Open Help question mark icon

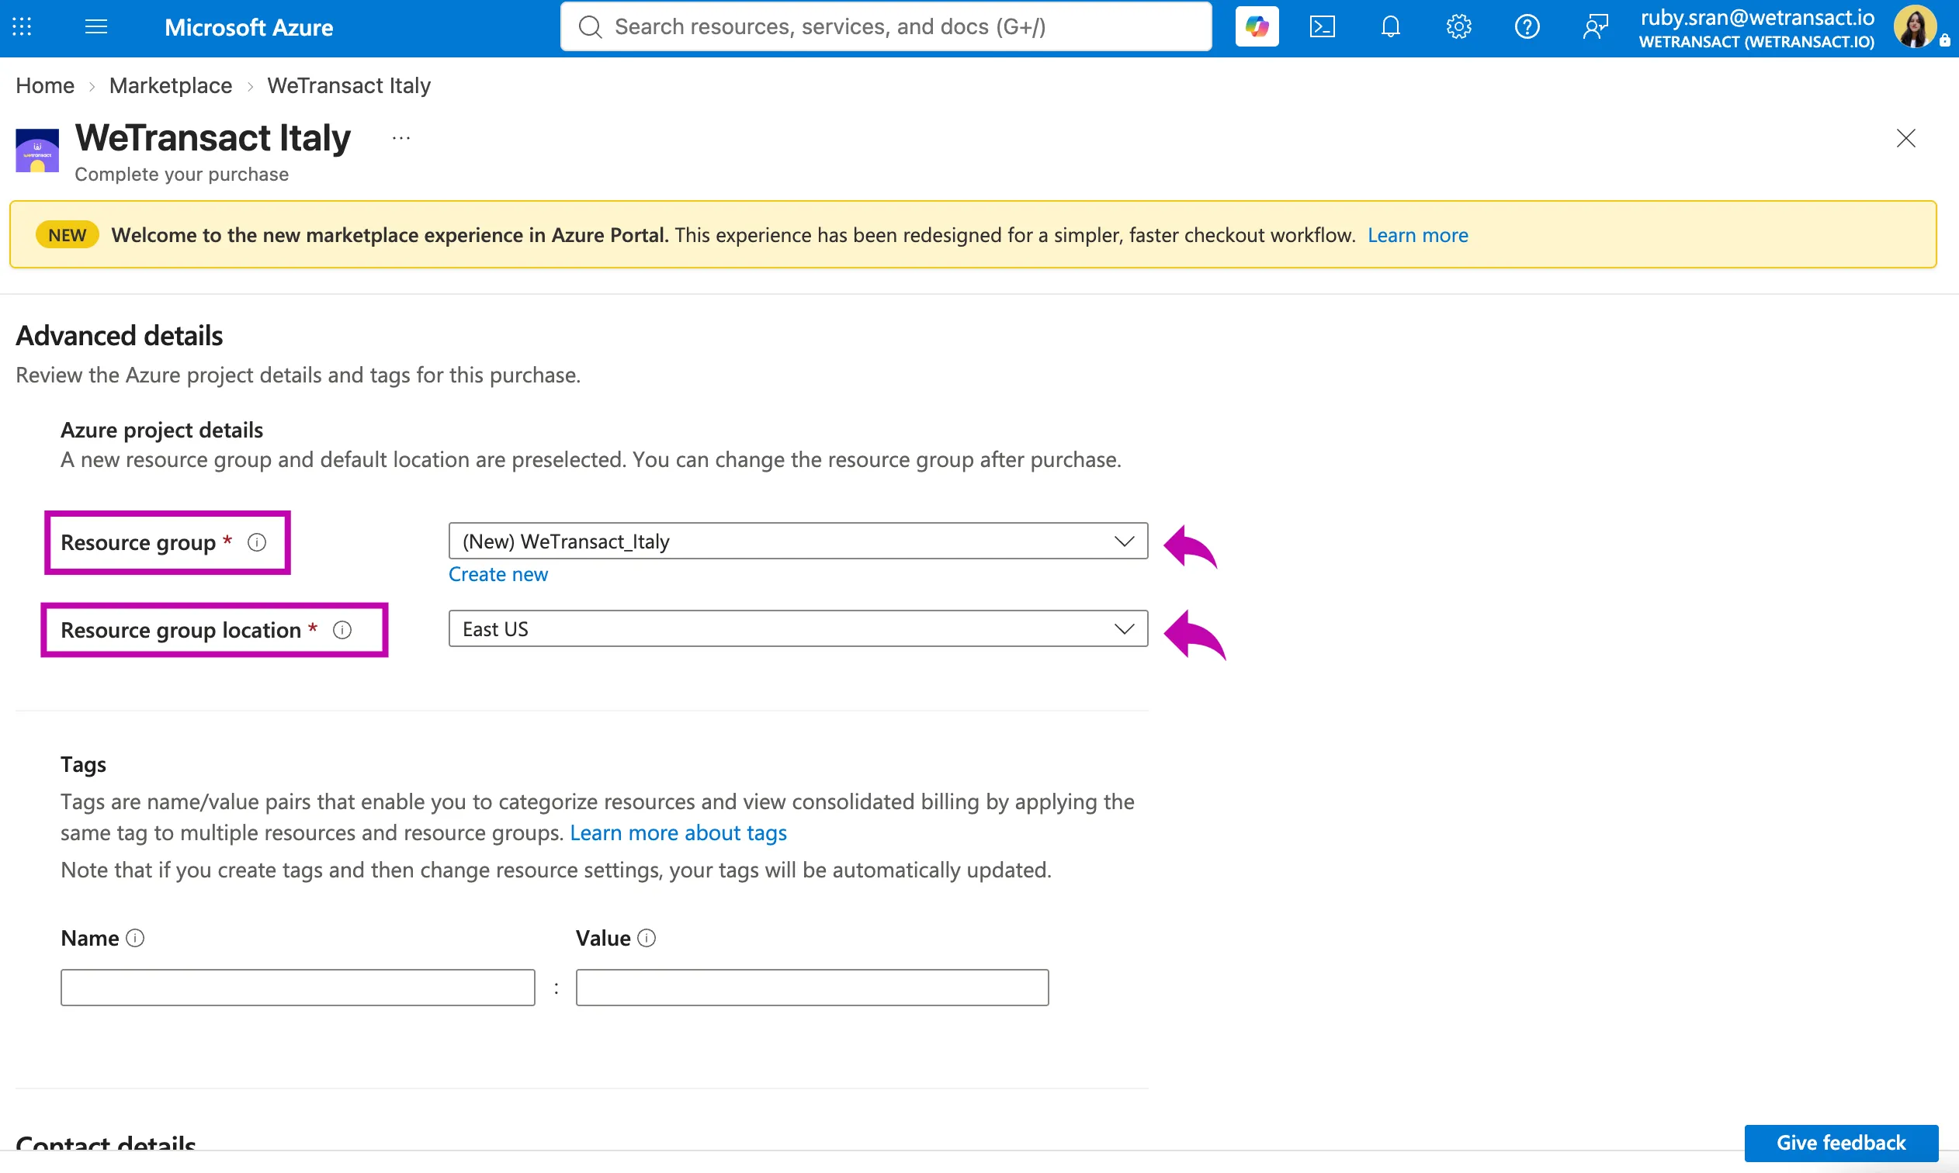pos(1527,27)
